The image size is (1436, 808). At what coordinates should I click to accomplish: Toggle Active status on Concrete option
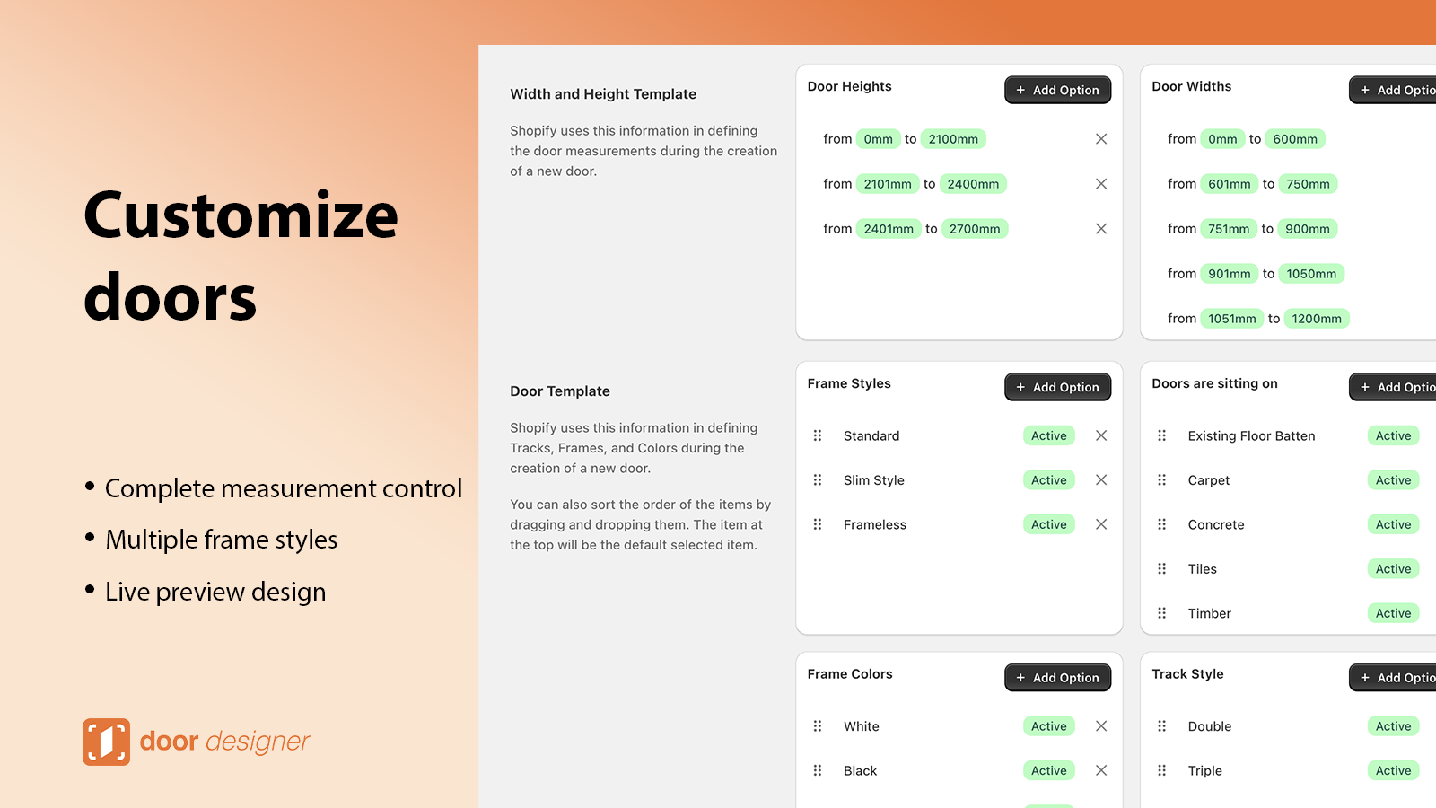[x=1393, y=524]
